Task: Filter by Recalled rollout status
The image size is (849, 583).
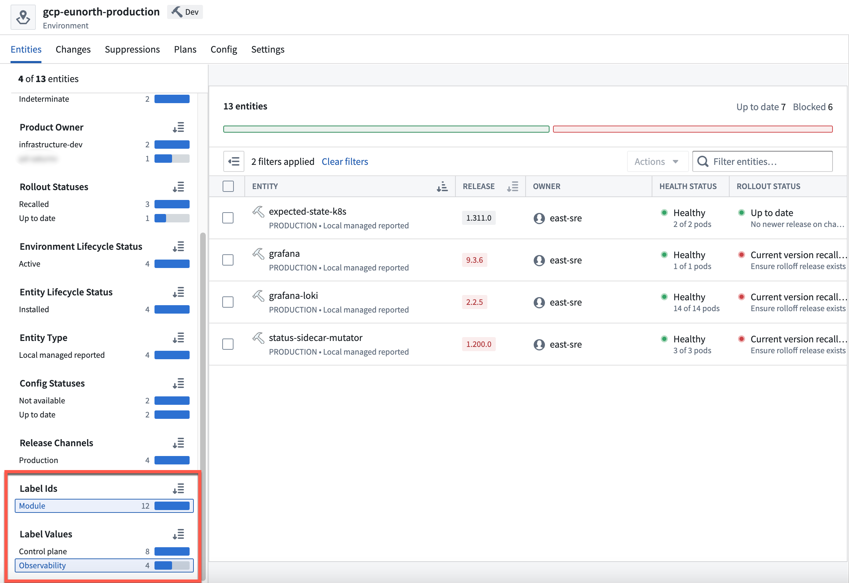Action: coord(104,204)
